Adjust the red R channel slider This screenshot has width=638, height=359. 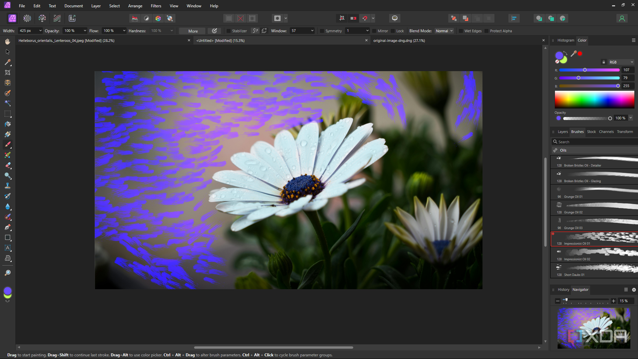pos(589,70)
